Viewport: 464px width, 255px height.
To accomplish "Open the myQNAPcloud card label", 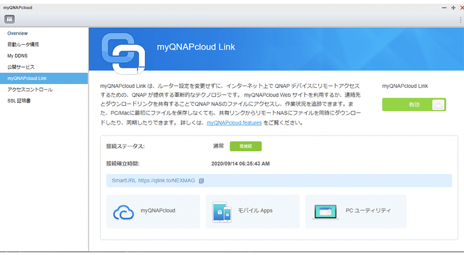I will coord(158,210).
